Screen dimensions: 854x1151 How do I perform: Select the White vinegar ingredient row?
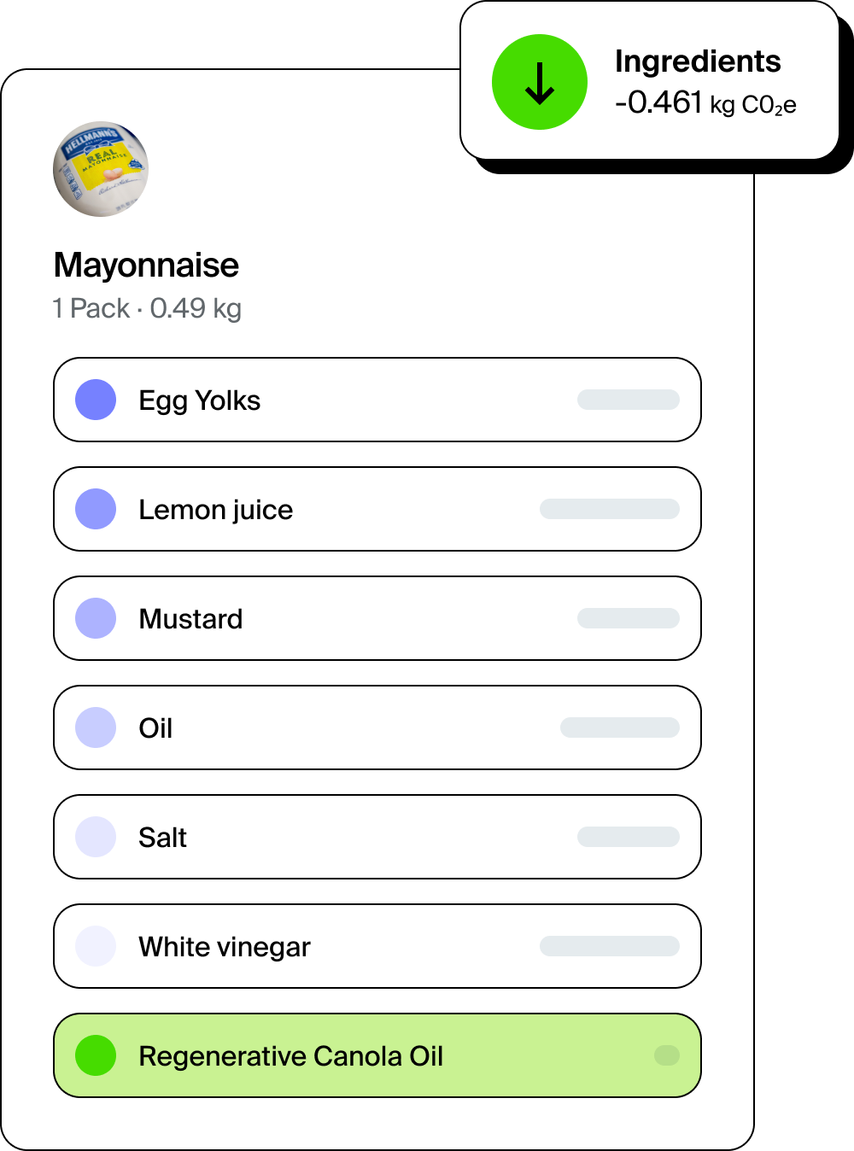(x=377, y=946)
